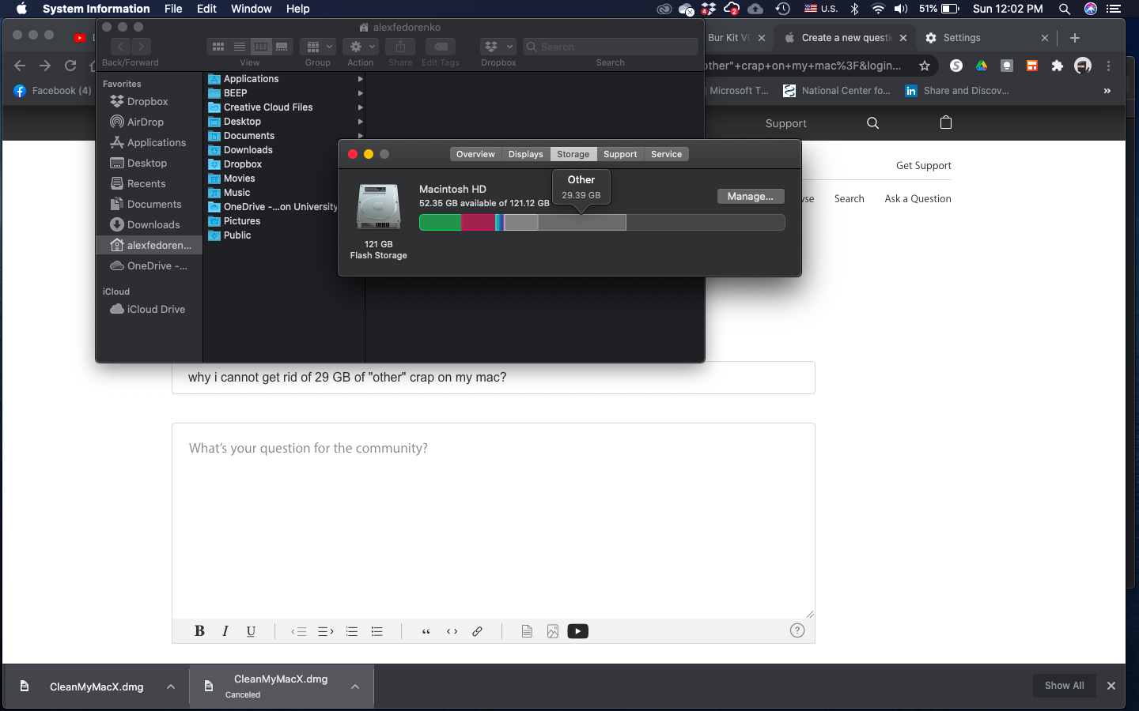Click the green segment of storage bar
This screenshot has height=711, width=1139.
pos(441,223)
